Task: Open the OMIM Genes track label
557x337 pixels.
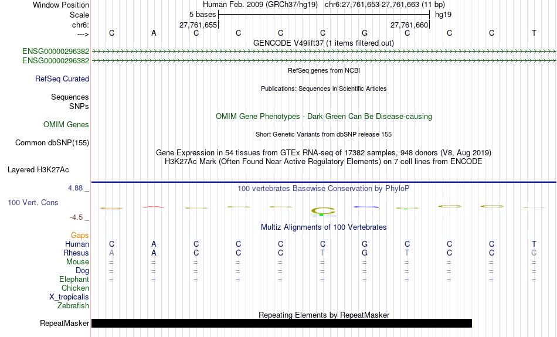Action: click(66, 125)
